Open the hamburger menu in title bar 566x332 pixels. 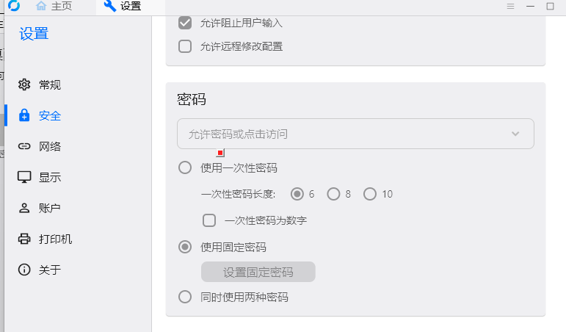[x=510, y=6]
